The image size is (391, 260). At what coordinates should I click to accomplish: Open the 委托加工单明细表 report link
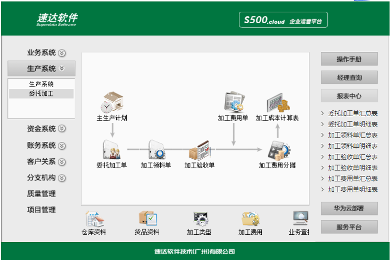352,124
